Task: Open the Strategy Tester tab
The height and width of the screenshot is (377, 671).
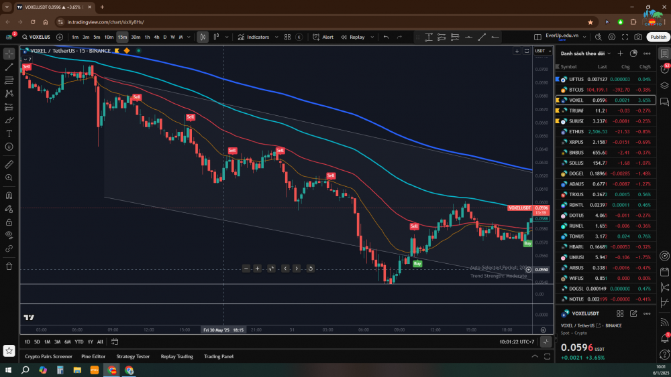Action: (133, 356)
